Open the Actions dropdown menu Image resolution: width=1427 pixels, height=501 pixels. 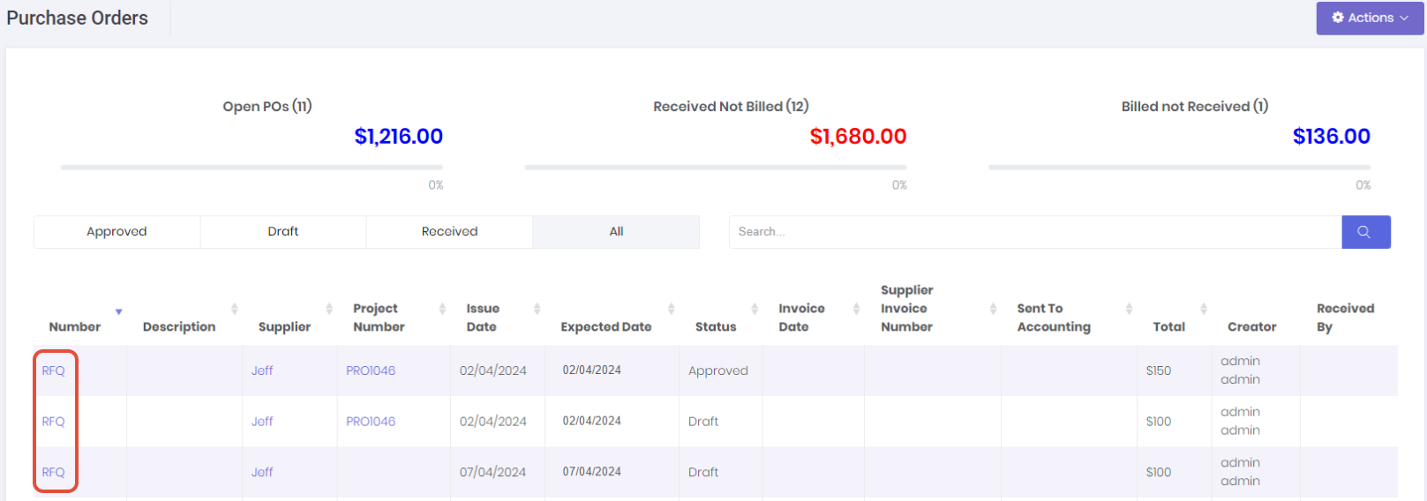tap(1370, 18)
